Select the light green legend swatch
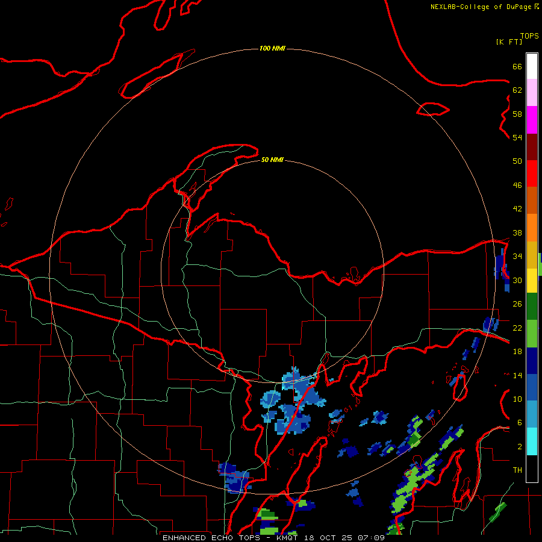Viewport: 542px width, 542px height. point(532,334)
